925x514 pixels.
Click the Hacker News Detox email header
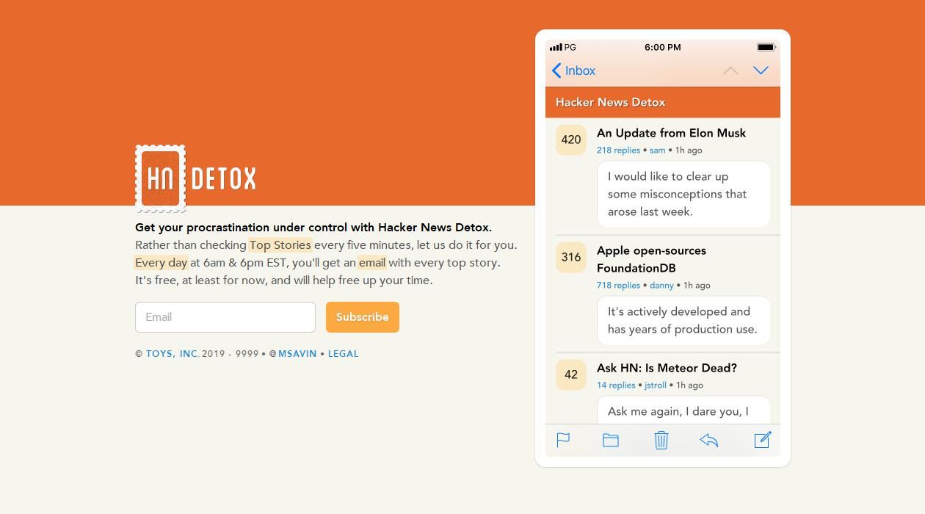coord(663,102)
